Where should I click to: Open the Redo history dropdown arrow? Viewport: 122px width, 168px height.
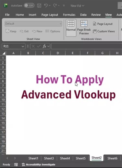(59, 5)
